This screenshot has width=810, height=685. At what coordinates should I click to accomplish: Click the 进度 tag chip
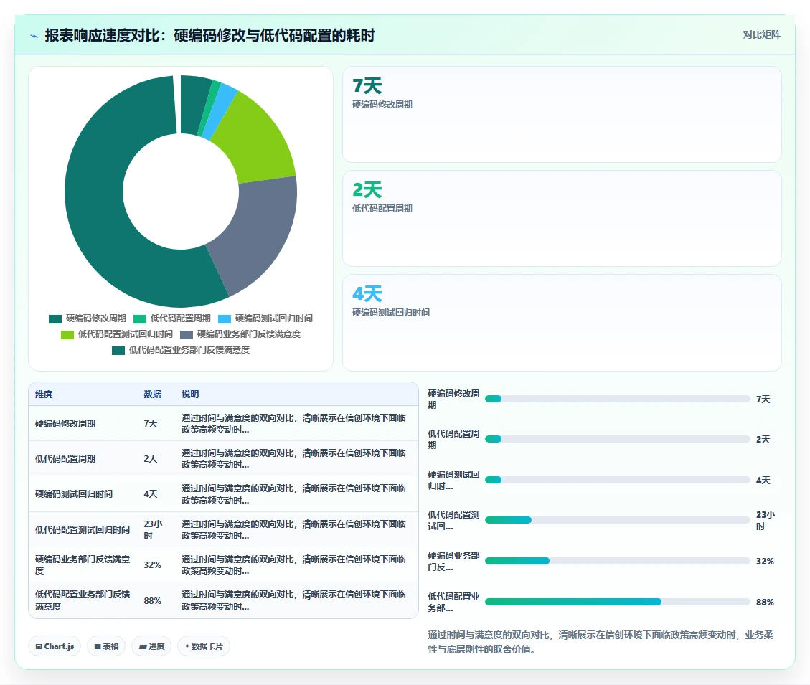151,646
